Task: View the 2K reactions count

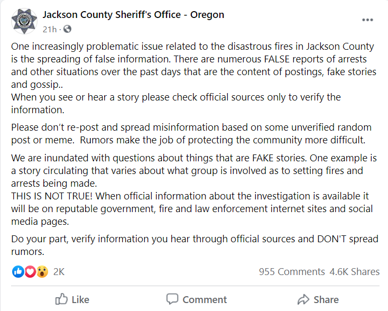Action: click(59, 272)
